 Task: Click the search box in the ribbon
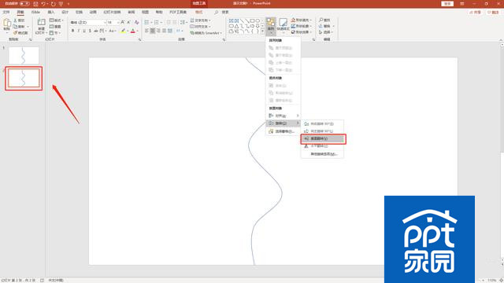click(221, 13)
